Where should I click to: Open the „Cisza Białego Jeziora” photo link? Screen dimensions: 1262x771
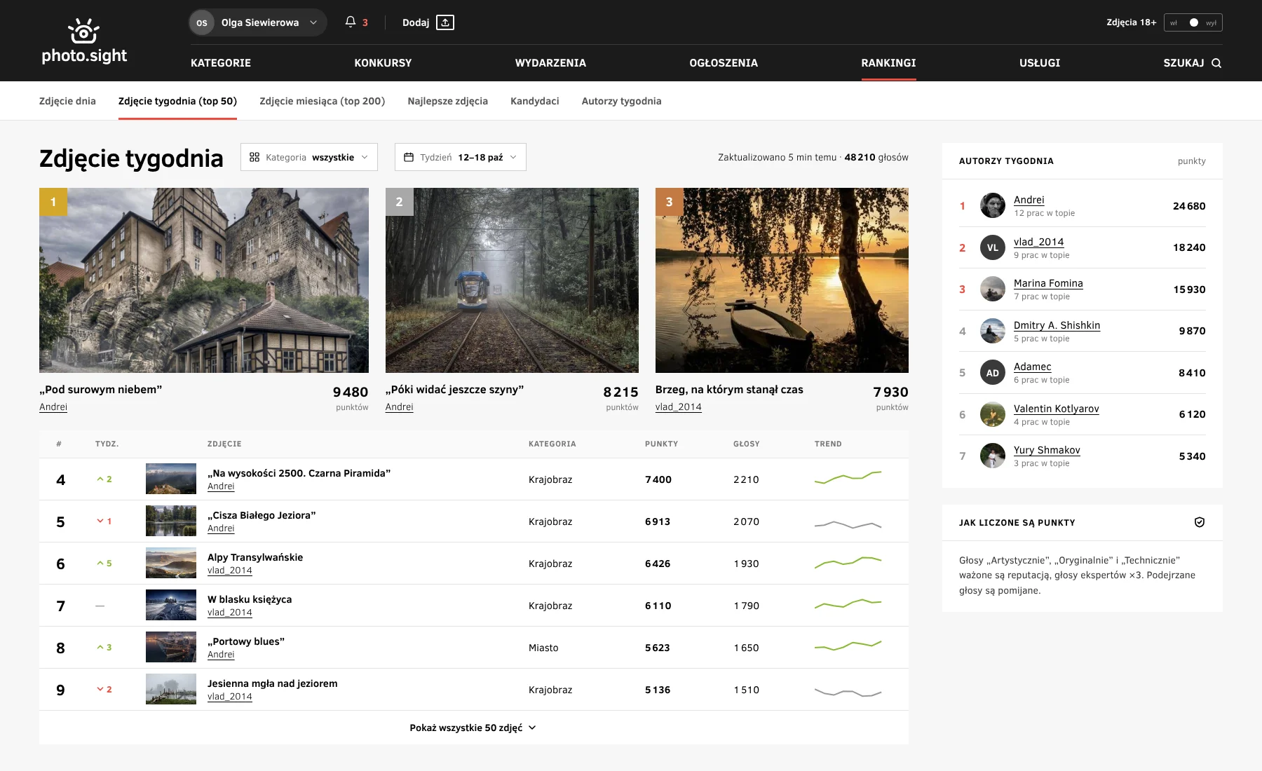pyautogui.click(x=262, y=515)
